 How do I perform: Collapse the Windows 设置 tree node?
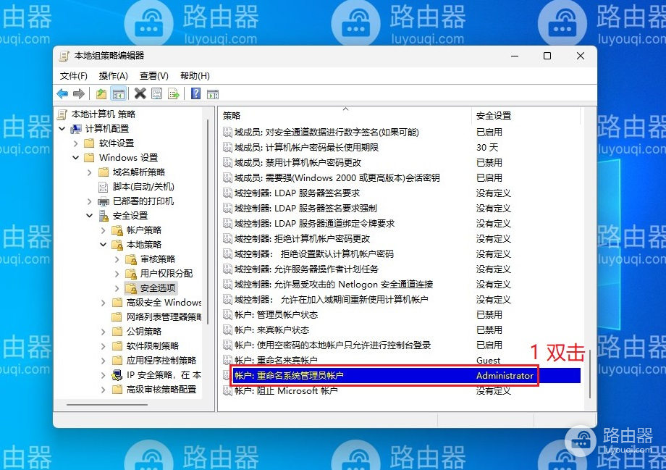pyautogui.click(x=75, y=158)
